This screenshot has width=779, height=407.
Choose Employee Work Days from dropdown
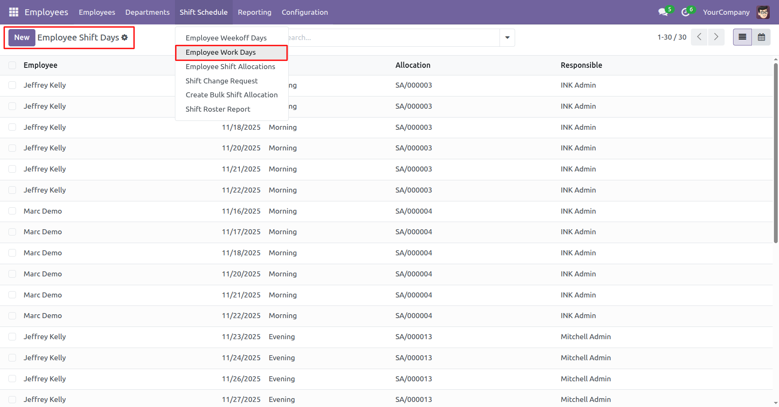231,52
